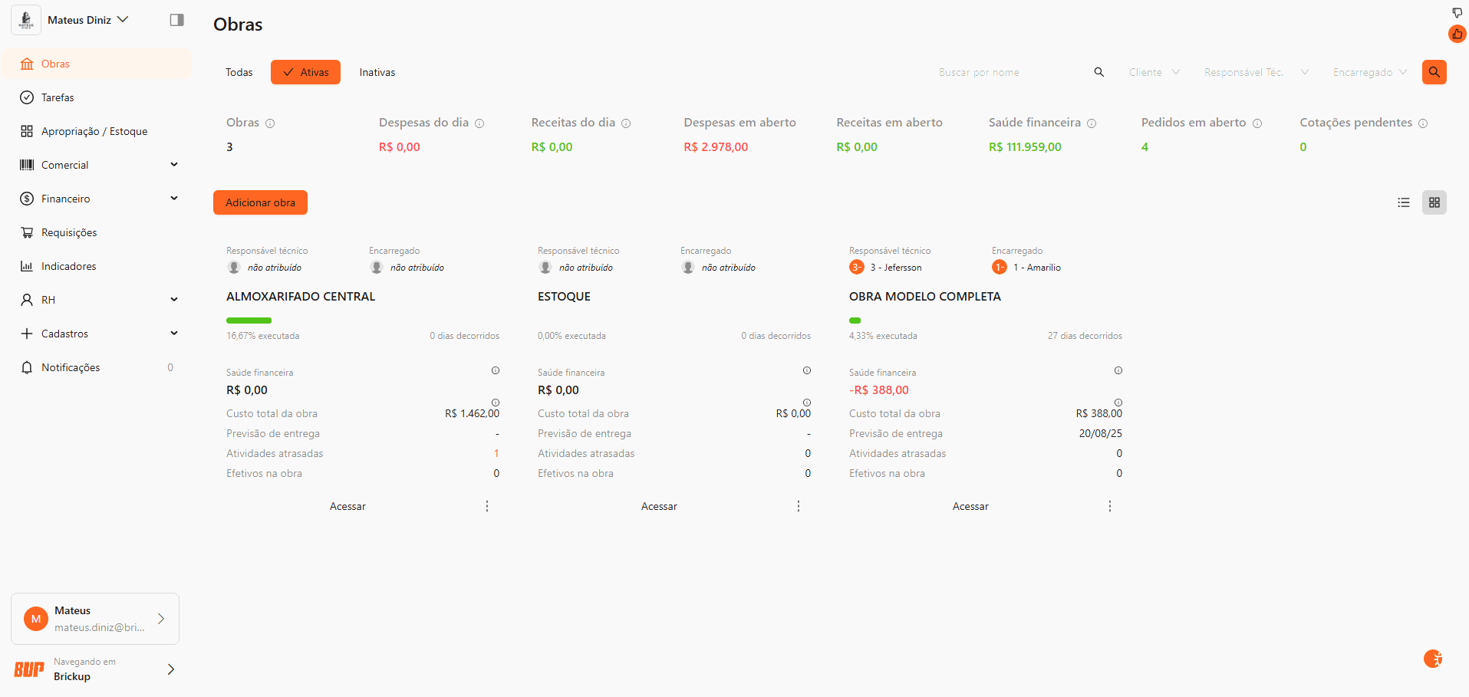Viewport: 1469px width, 697px height.
Task: Click the Cadastros plus icon
Action: tap(27, 334)
